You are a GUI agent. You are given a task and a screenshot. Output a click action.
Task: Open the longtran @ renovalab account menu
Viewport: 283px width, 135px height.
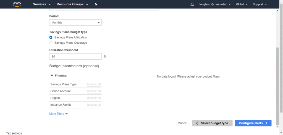[x=215, y=4]
